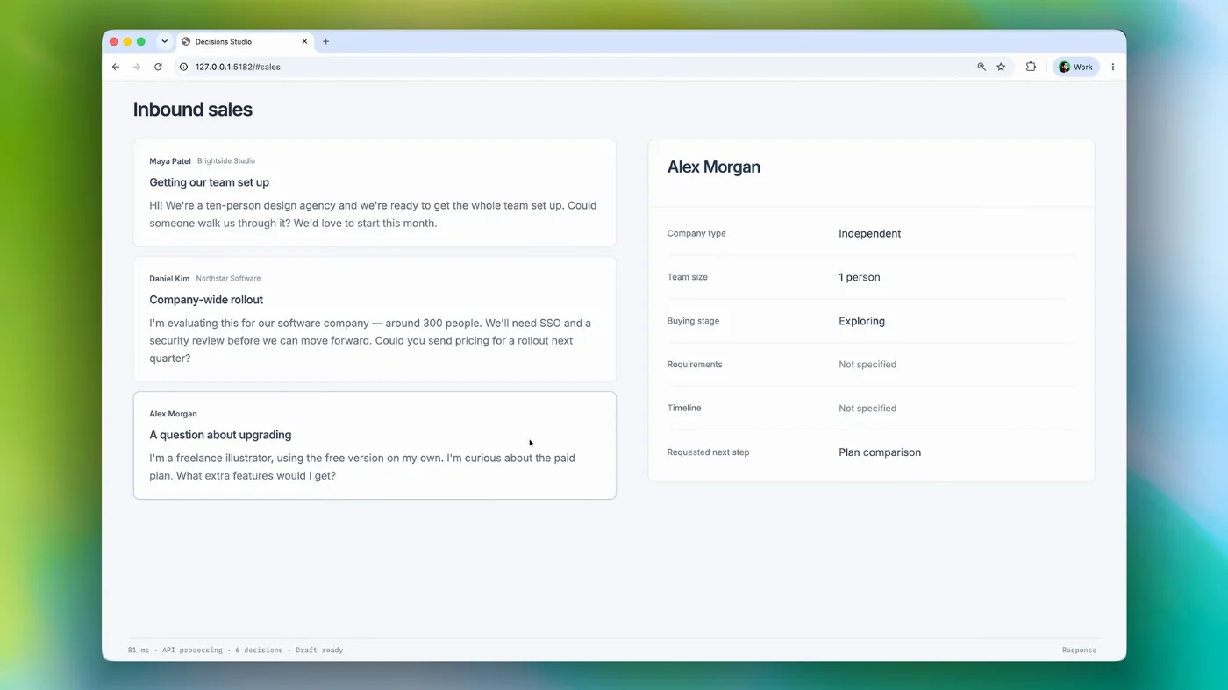
Task: Click "6 decisions" in the status bar
Action: [x=259, y=651]
